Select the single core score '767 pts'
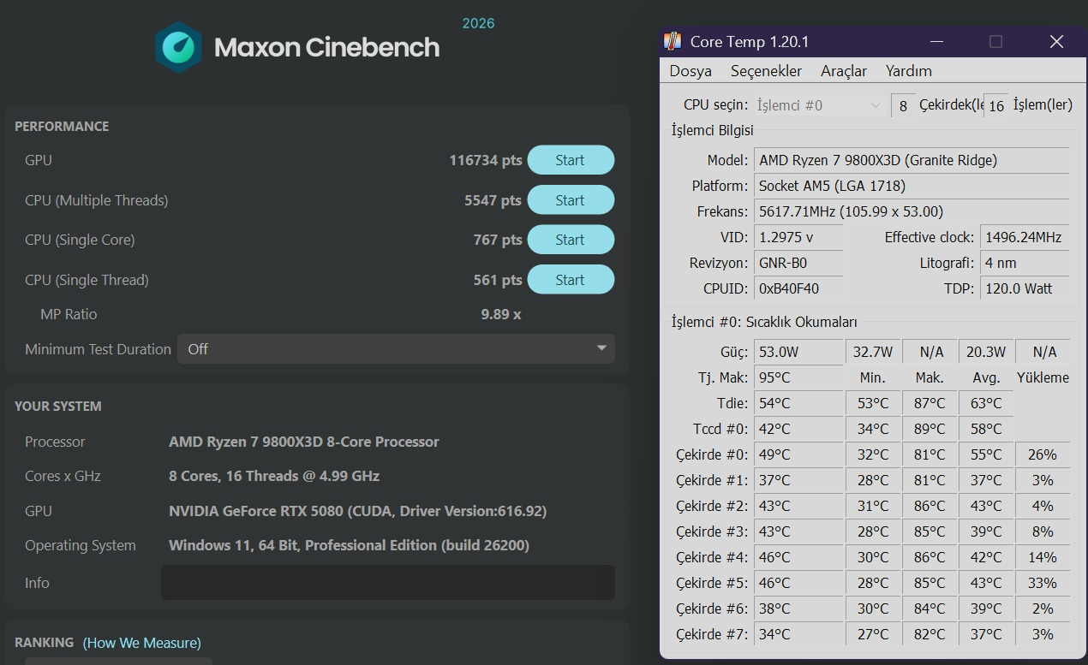The width and height of the screenshot is (1088, 665). 498,240
